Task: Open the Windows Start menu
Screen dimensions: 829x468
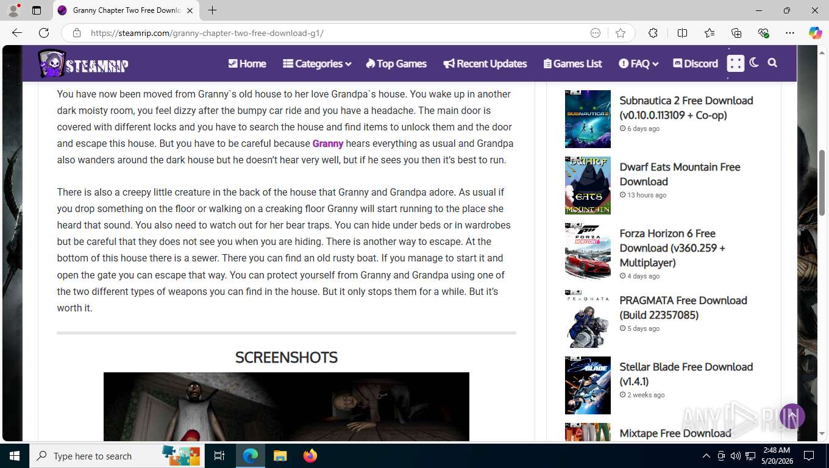Action: coord(15,456)
